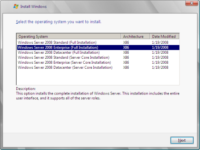Click the X86 cell in Enterprise Server Core row
Viewport: 200px width, 150px height.
click(126, 62)
